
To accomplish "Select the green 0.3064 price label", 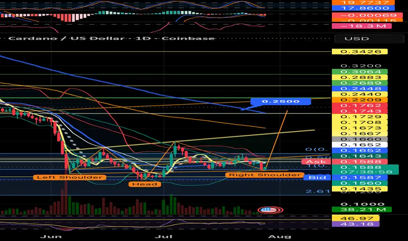I will point(359,72).
